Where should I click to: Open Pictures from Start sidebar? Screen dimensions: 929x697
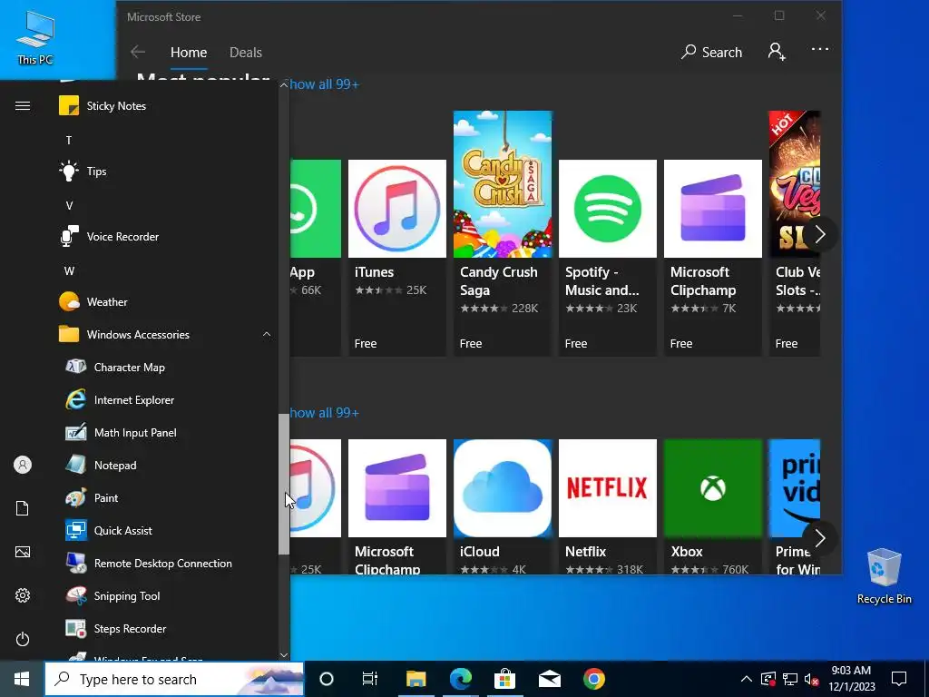point(23,552)
